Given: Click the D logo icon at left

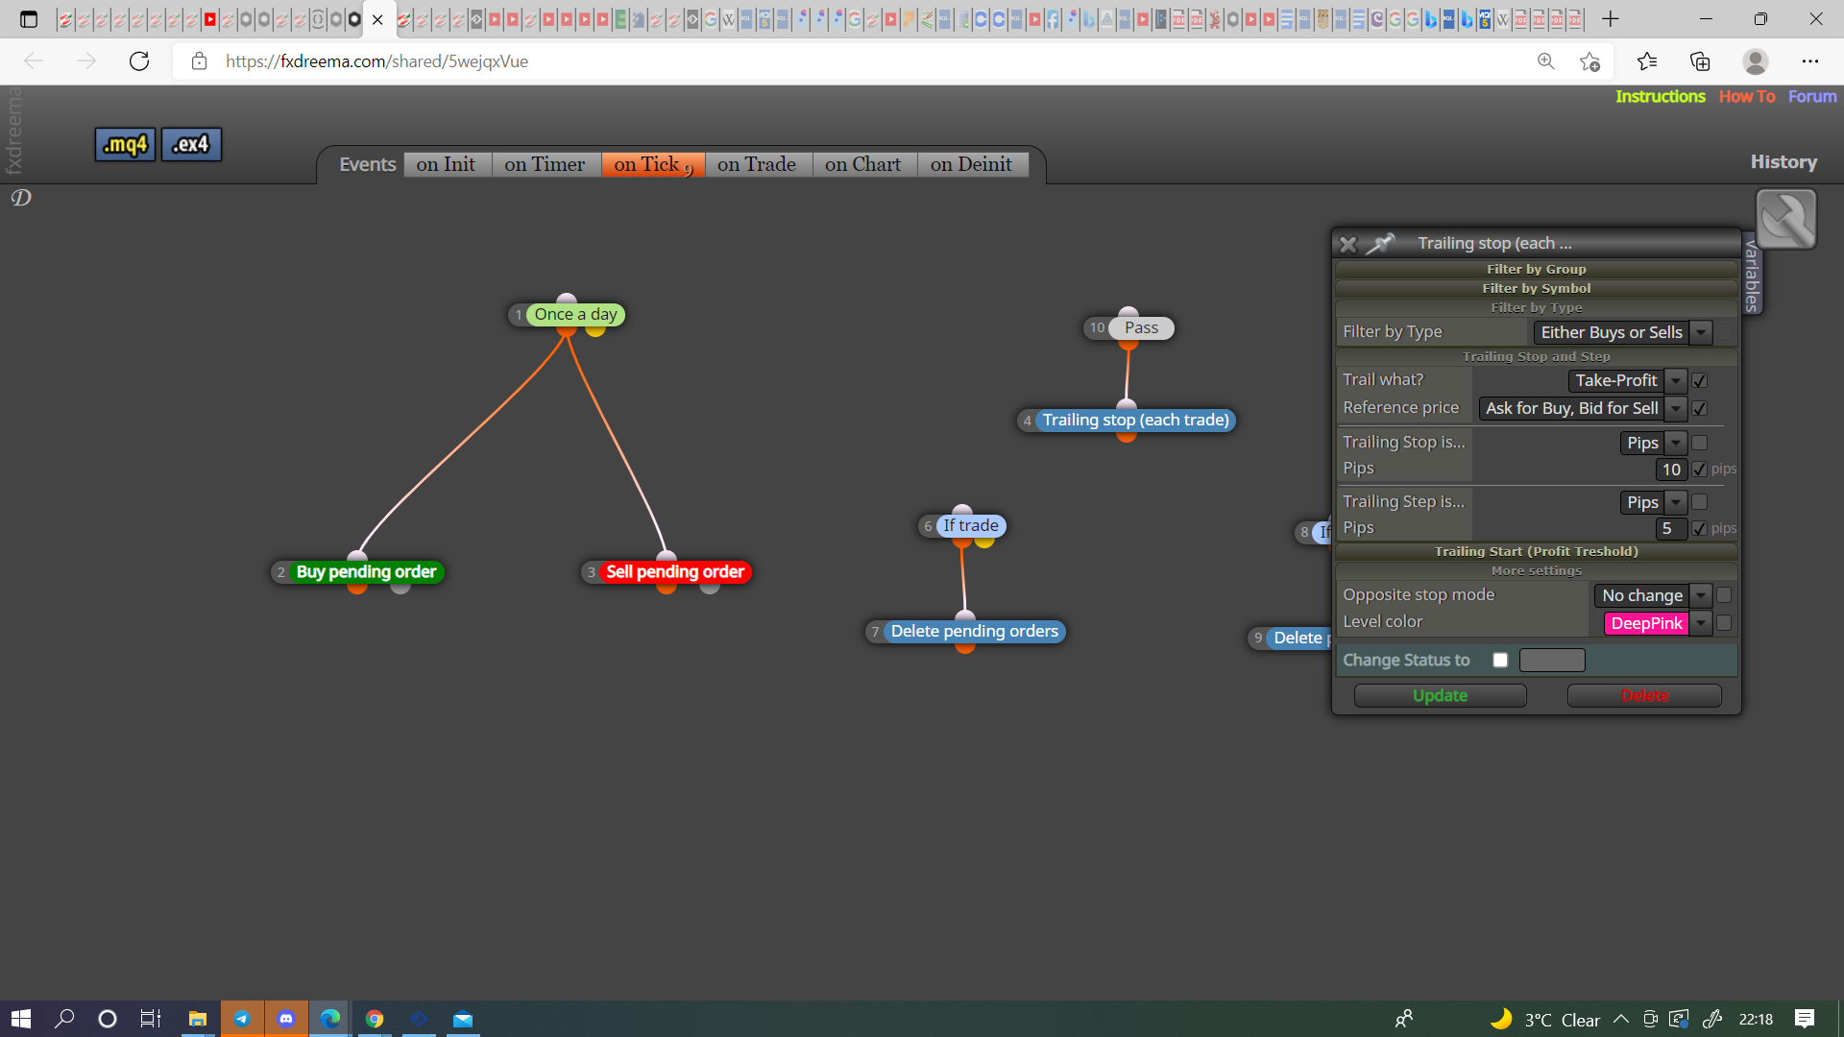Looking at the screenshot, I should tap(21, 198).
